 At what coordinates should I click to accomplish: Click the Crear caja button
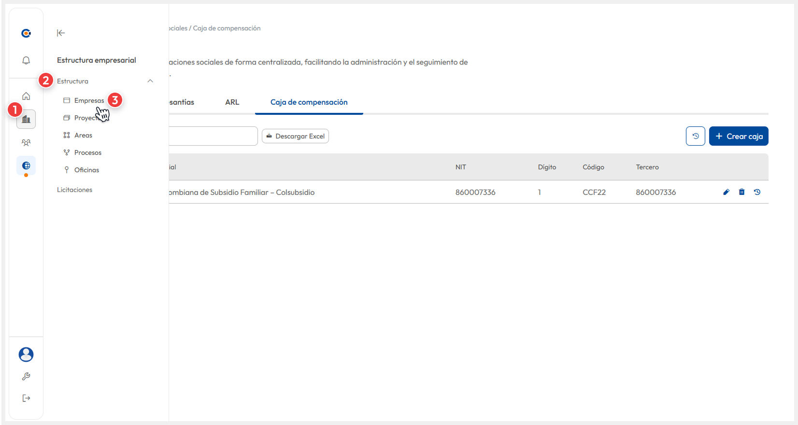coord(739,136)
